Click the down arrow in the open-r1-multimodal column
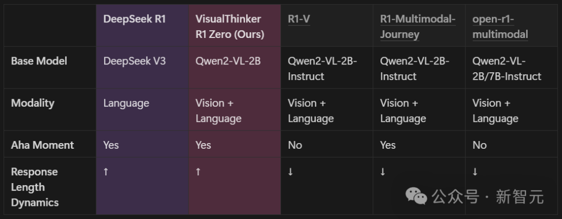Viewport: 562px width, 219px height. [x=475, y=172]
